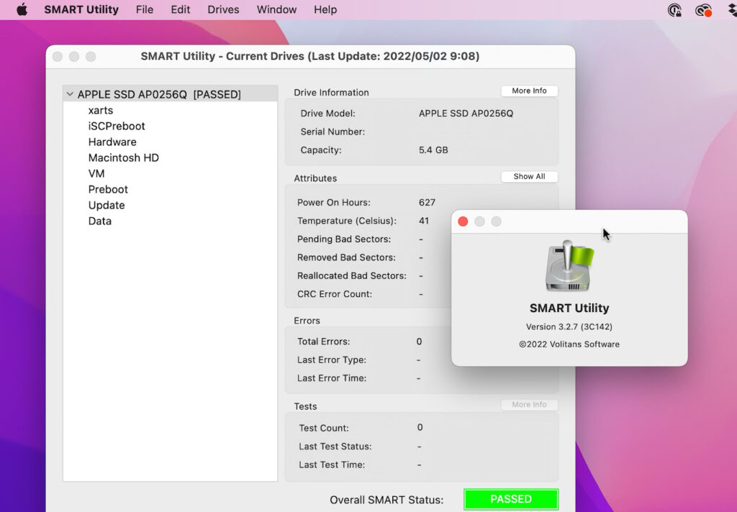Viewport: 737px width, 512px height.
Task: Open the Window menu
Action: coord(276,9)
